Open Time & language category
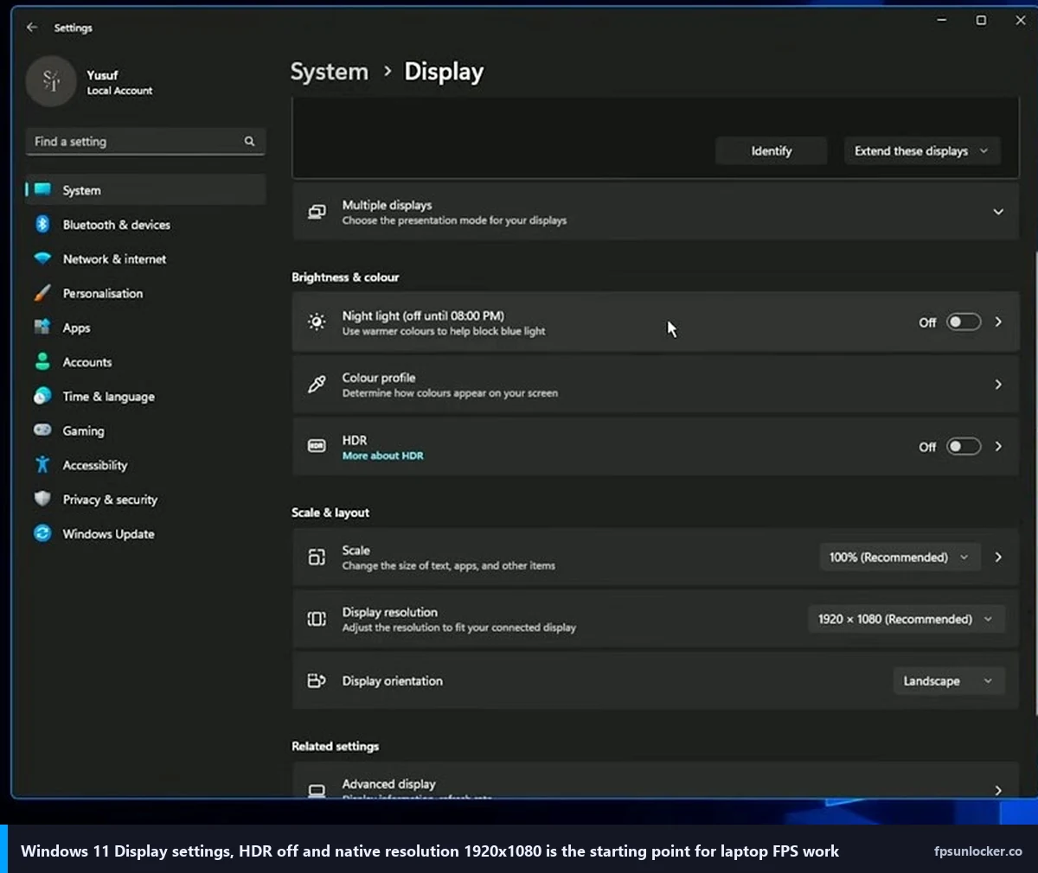 (145, 396)
